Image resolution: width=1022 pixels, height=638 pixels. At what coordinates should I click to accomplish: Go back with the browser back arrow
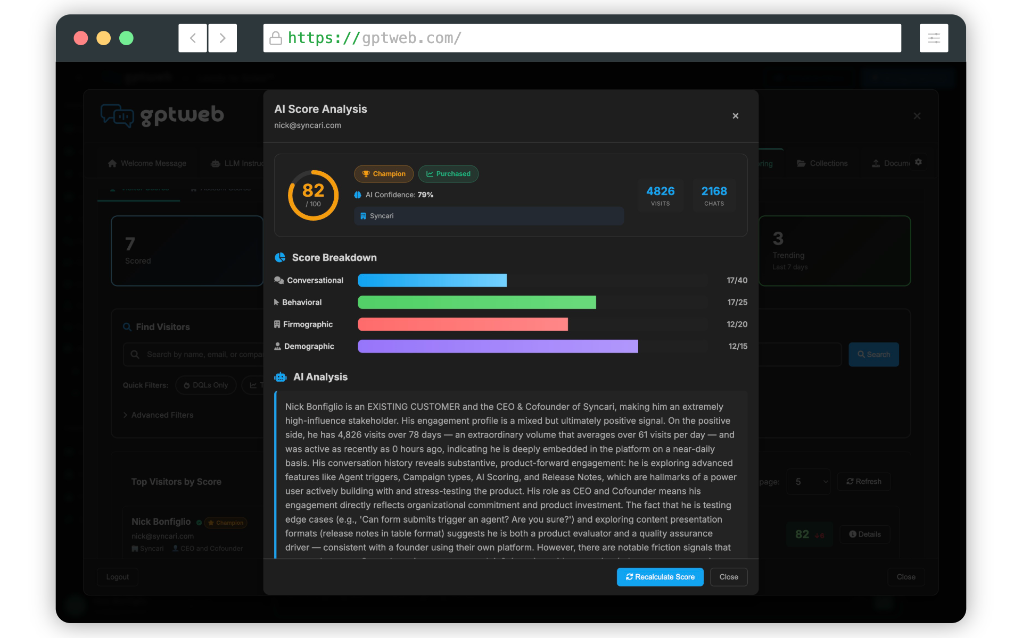point(193,38)
